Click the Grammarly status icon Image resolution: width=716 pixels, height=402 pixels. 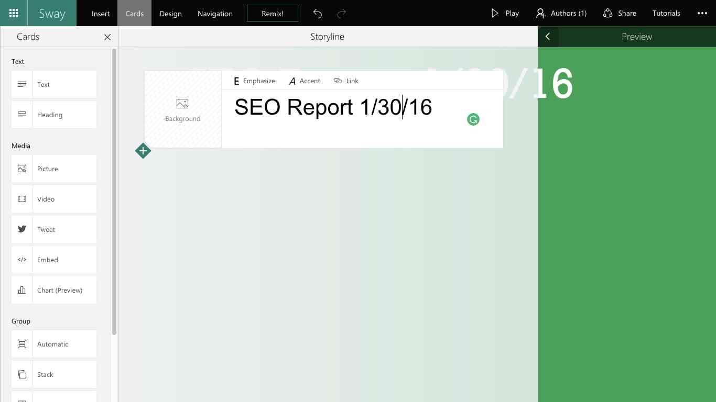(473, 119)
